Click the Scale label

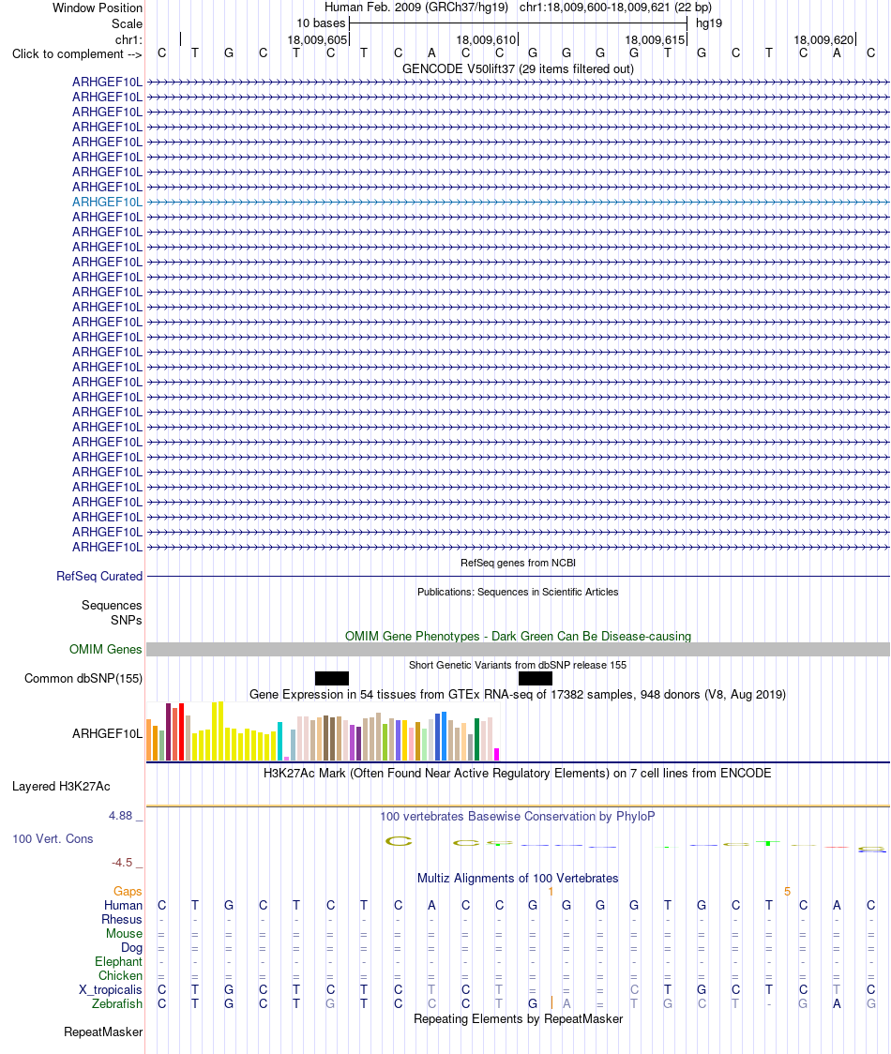(128, 23)
